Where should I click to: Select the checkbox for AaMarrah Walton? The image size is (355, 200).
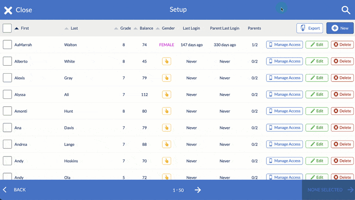pos(7,45)
